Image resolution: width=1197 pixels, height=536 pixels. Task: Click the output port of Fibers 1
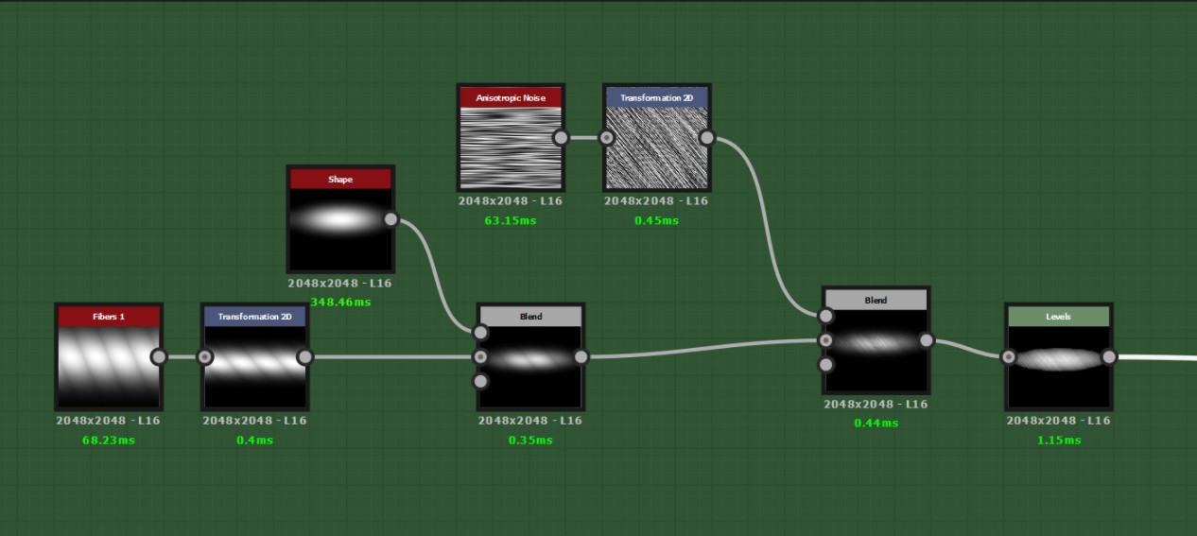click(159, 356)
